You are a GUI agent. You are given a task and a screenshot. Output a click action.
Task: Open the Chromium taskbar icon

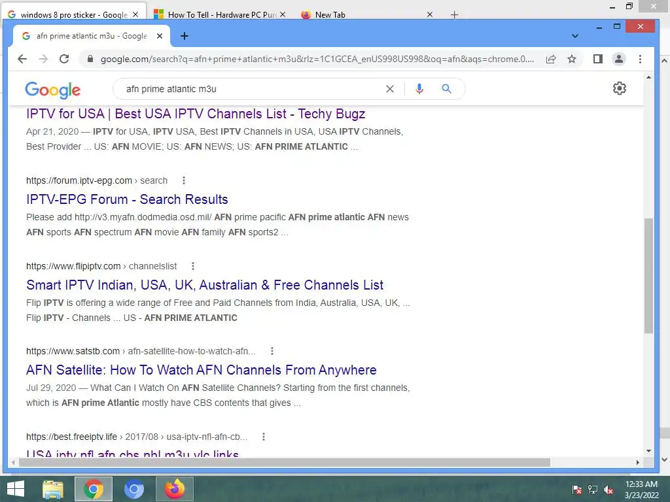pyautogui.click(x=133, y=489)
